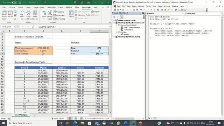Click the Properties control button
This screenshot has height=126, width=224.
pyautogui.click(x=59, y=12)
